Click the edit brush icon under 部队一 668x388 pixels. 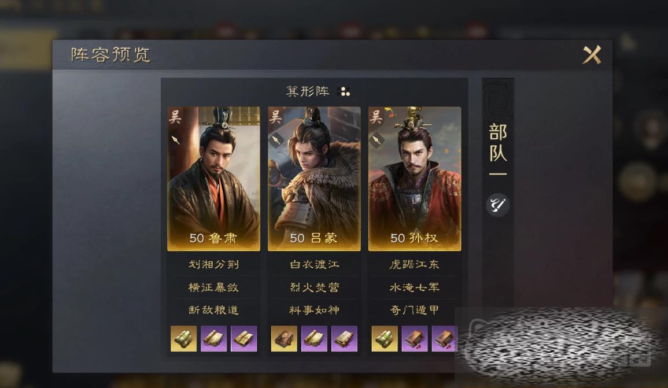[x=497, y=205]
